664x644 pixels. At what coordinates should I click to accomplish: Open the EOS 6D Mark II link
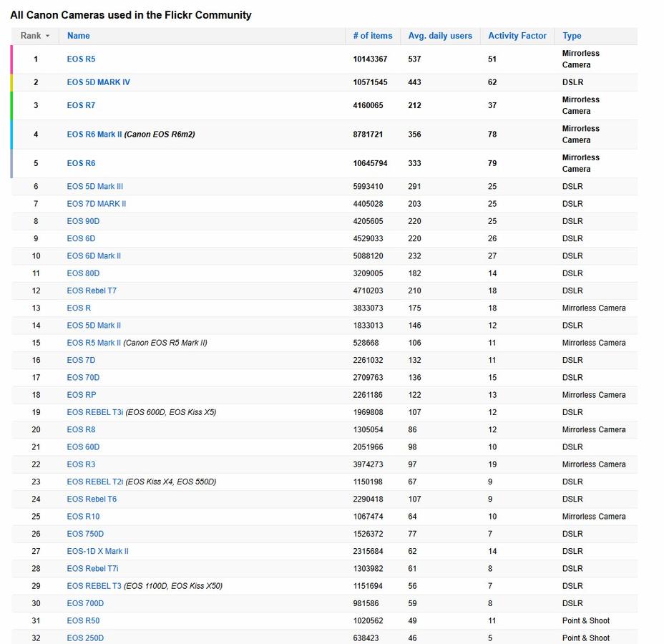click(x=94, y=256)
